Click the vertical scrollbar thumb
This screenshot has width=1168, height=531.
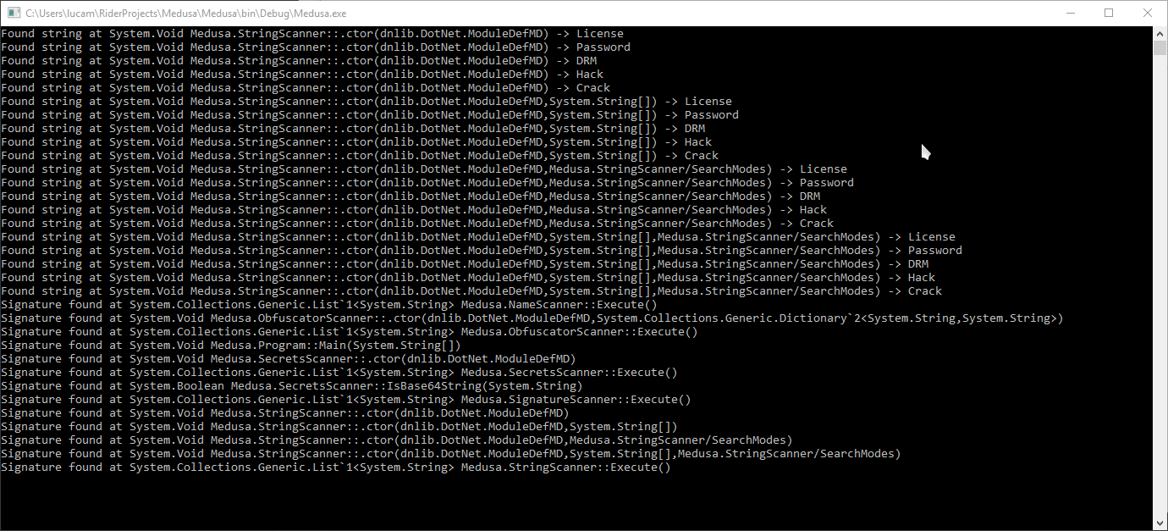(1160, 47)
